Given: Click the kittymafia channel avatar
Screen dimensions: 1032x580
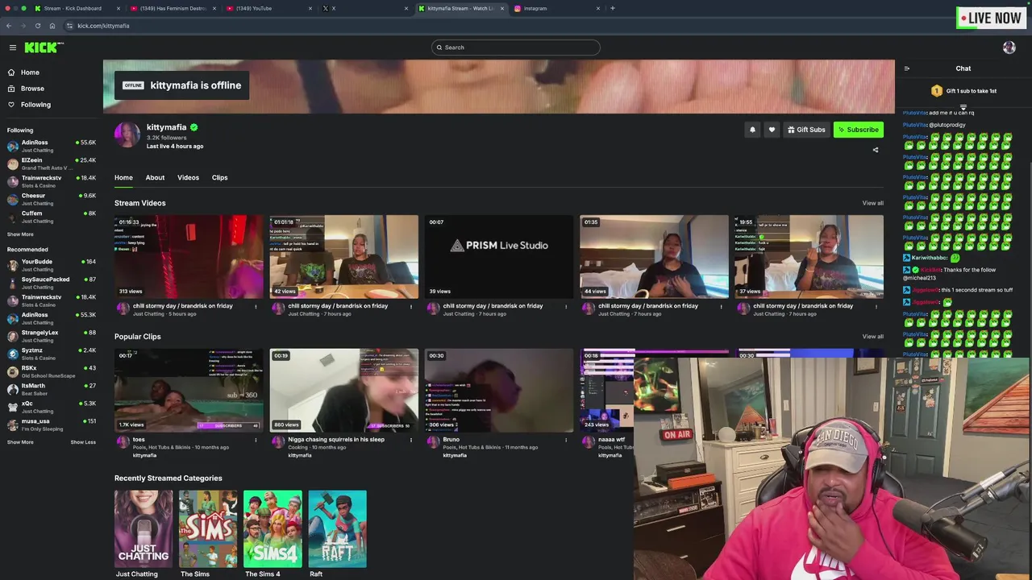Looking at the screenshot, I should pyautogui.click(x=127, y=135).
